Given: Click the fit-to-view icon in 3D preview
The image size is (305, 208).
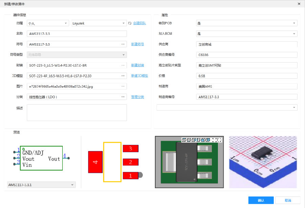Looking at the screenshot, I should coord(215,140).
